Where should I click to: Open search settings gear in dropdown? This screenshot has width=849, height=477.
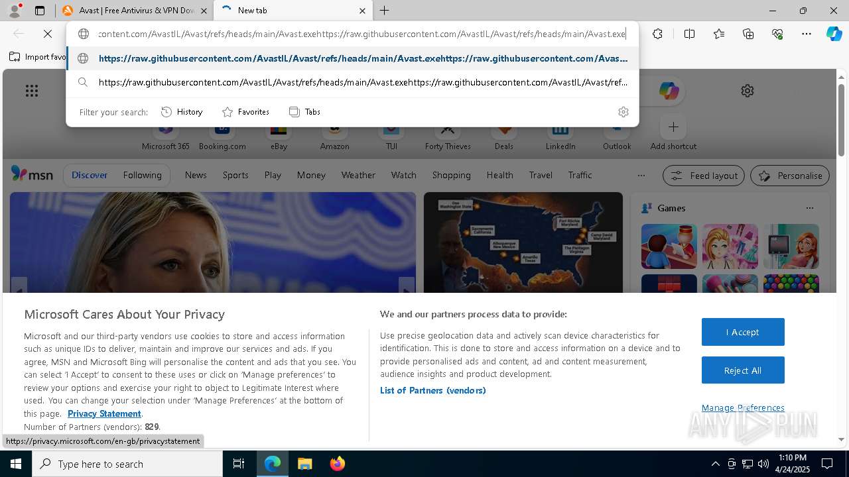(623, 112)
